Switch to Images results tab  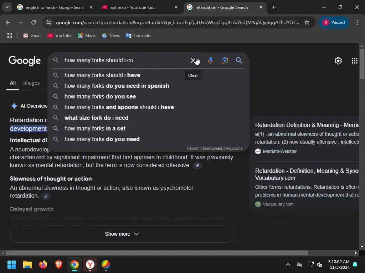click(31, 83)
